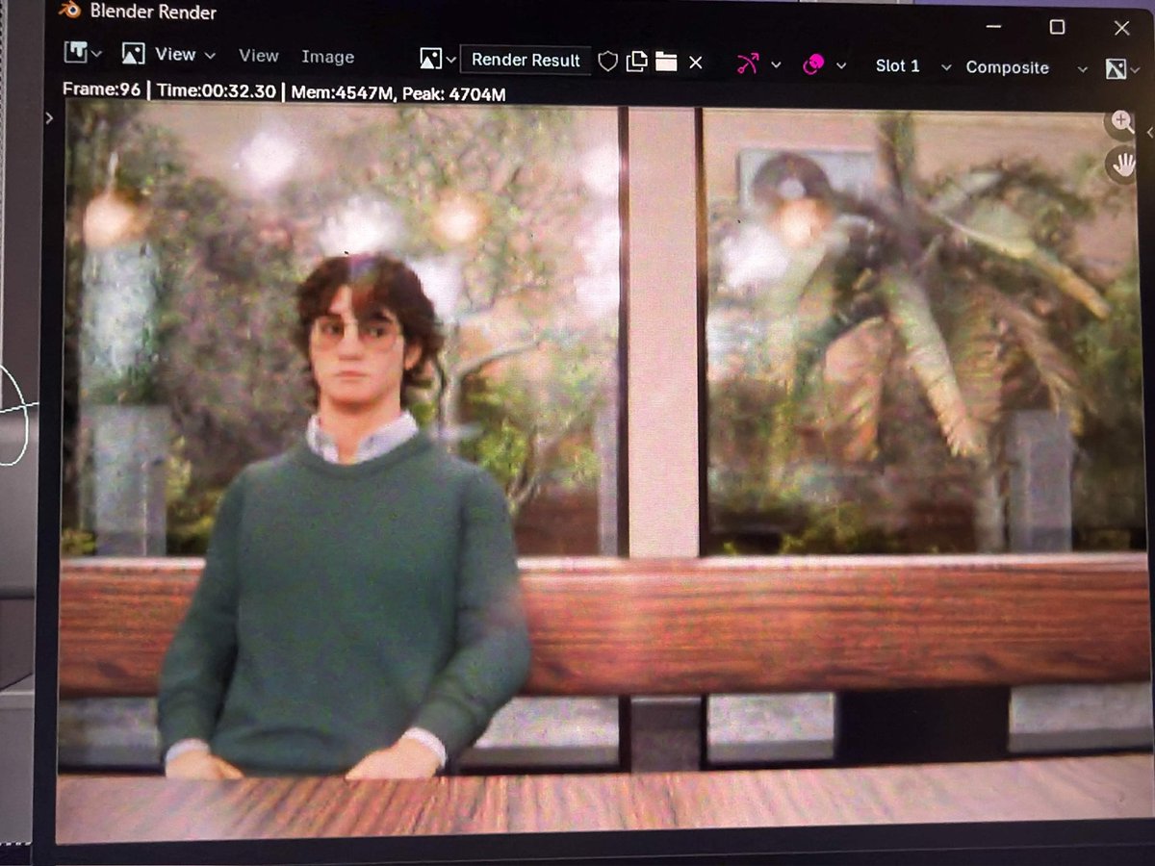This screenshot has height=866, width=1155.
Task: Toggle the fake user shield icon
Action: point(607,62)
